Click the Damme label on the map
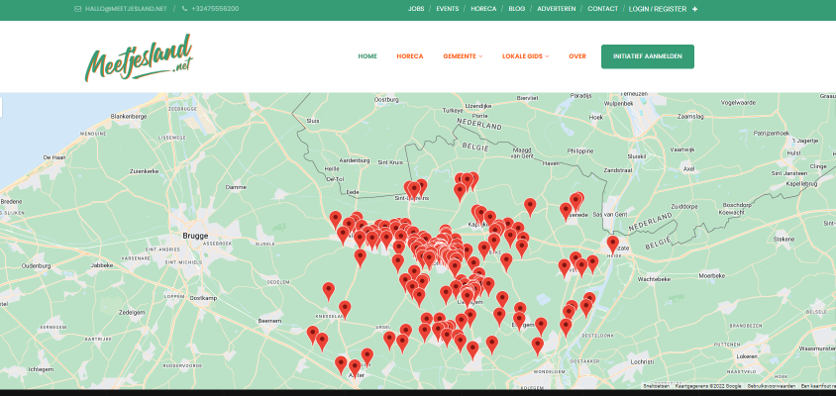The width and height of the screenshot is (836, 396). [x=236, y=188]
